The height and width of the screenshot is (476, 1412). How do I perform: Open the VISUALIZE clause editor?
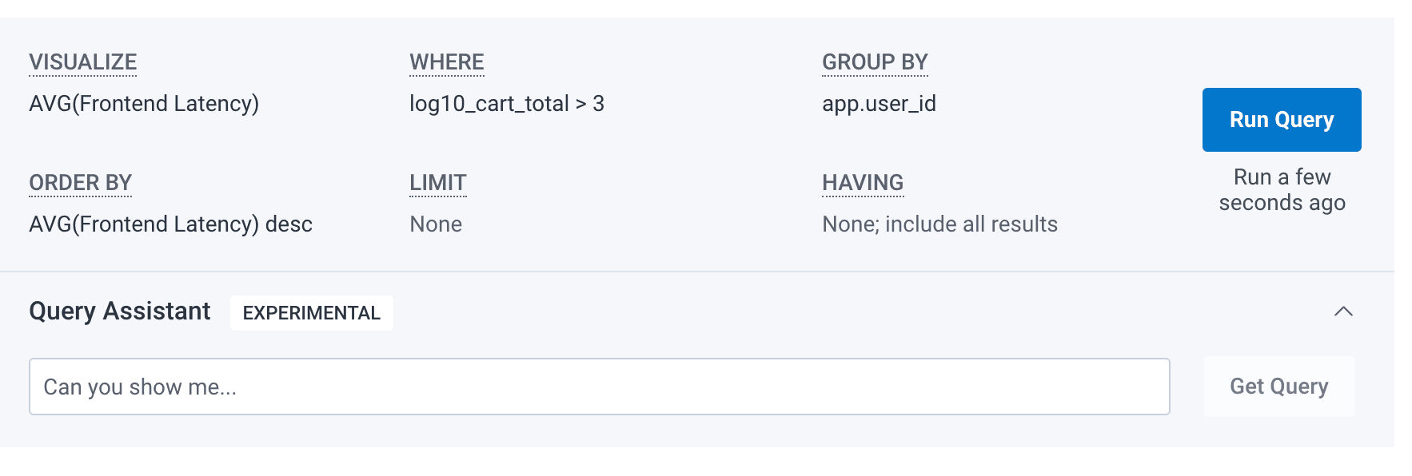[x=82, y=61]
